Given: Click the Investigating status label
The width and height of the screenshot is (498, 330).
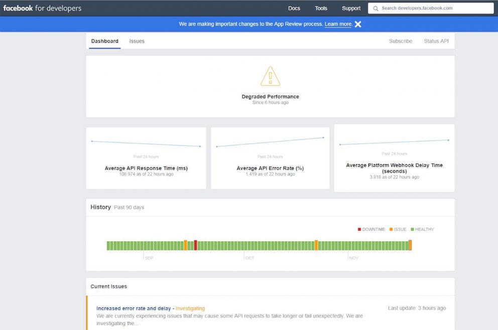Looking at the screenshot, I should click(190, 308).
